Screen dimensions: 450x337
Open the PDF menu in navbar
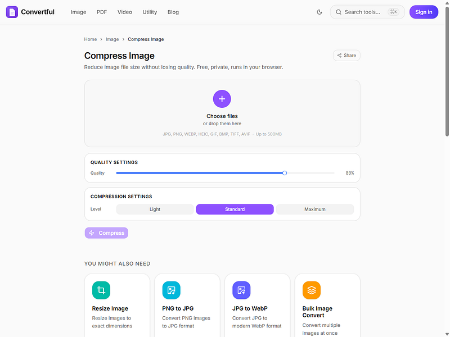click(102, 12)
